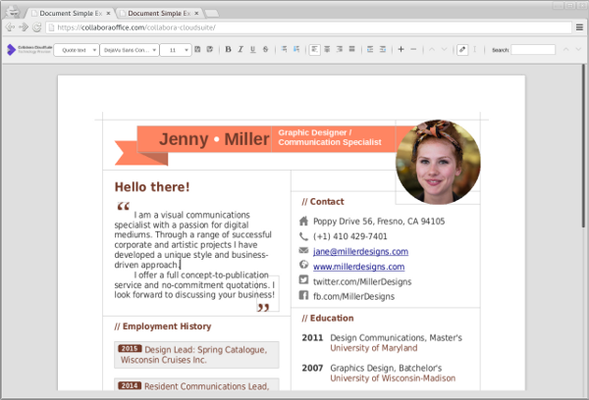Screen dimensions: 589x400
Task: Toggle bold formatting
Action: 228,49
